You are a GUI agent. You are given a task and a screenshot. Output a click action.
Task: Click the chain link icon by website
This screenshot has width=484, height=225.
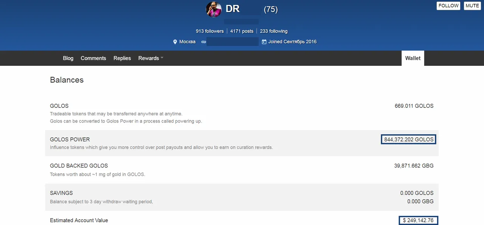204,42
